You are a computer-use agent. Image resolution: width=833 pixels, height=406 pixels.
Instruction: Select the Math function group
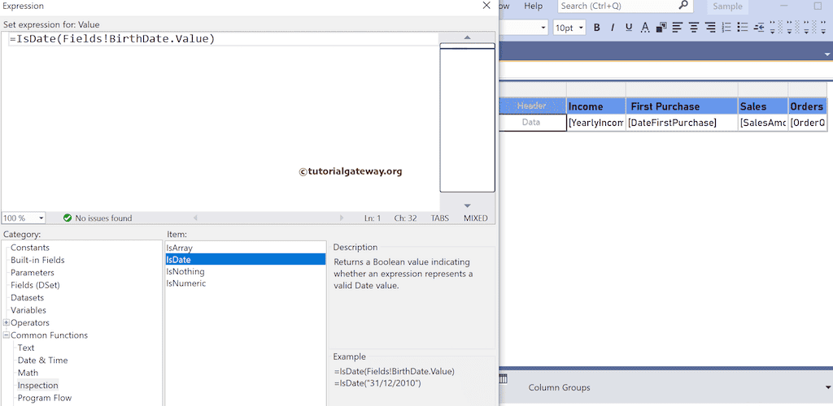coord(28,373)
